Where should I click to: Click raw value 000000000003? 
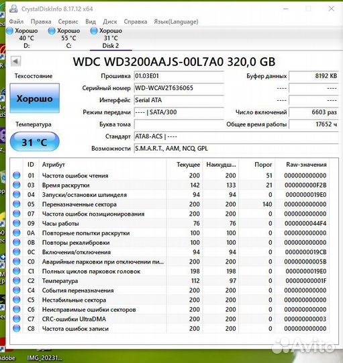(x=305, y=319)
